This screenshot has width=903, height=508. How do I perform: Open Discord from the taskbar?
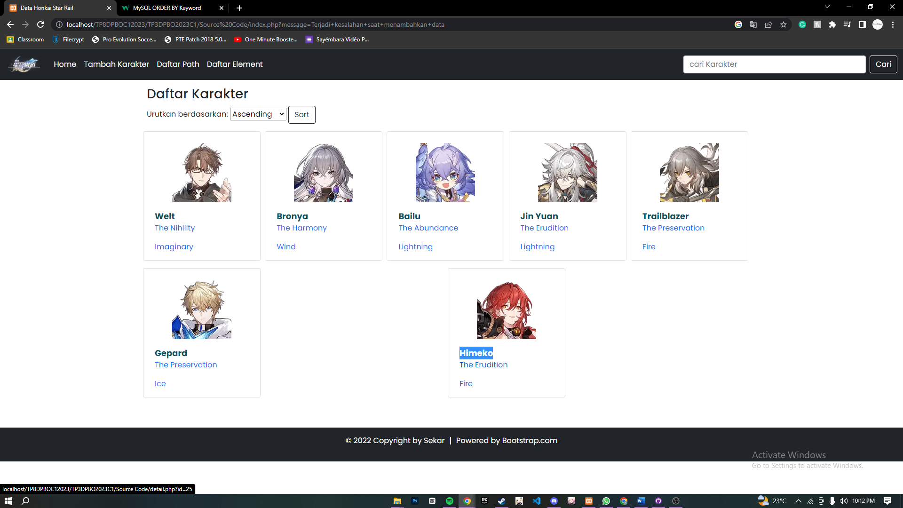tap(554, 500)
